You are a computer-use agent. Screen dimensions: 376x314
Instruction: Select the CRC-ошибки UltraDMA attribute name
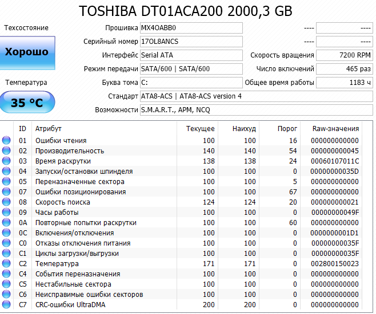point(70,305)
